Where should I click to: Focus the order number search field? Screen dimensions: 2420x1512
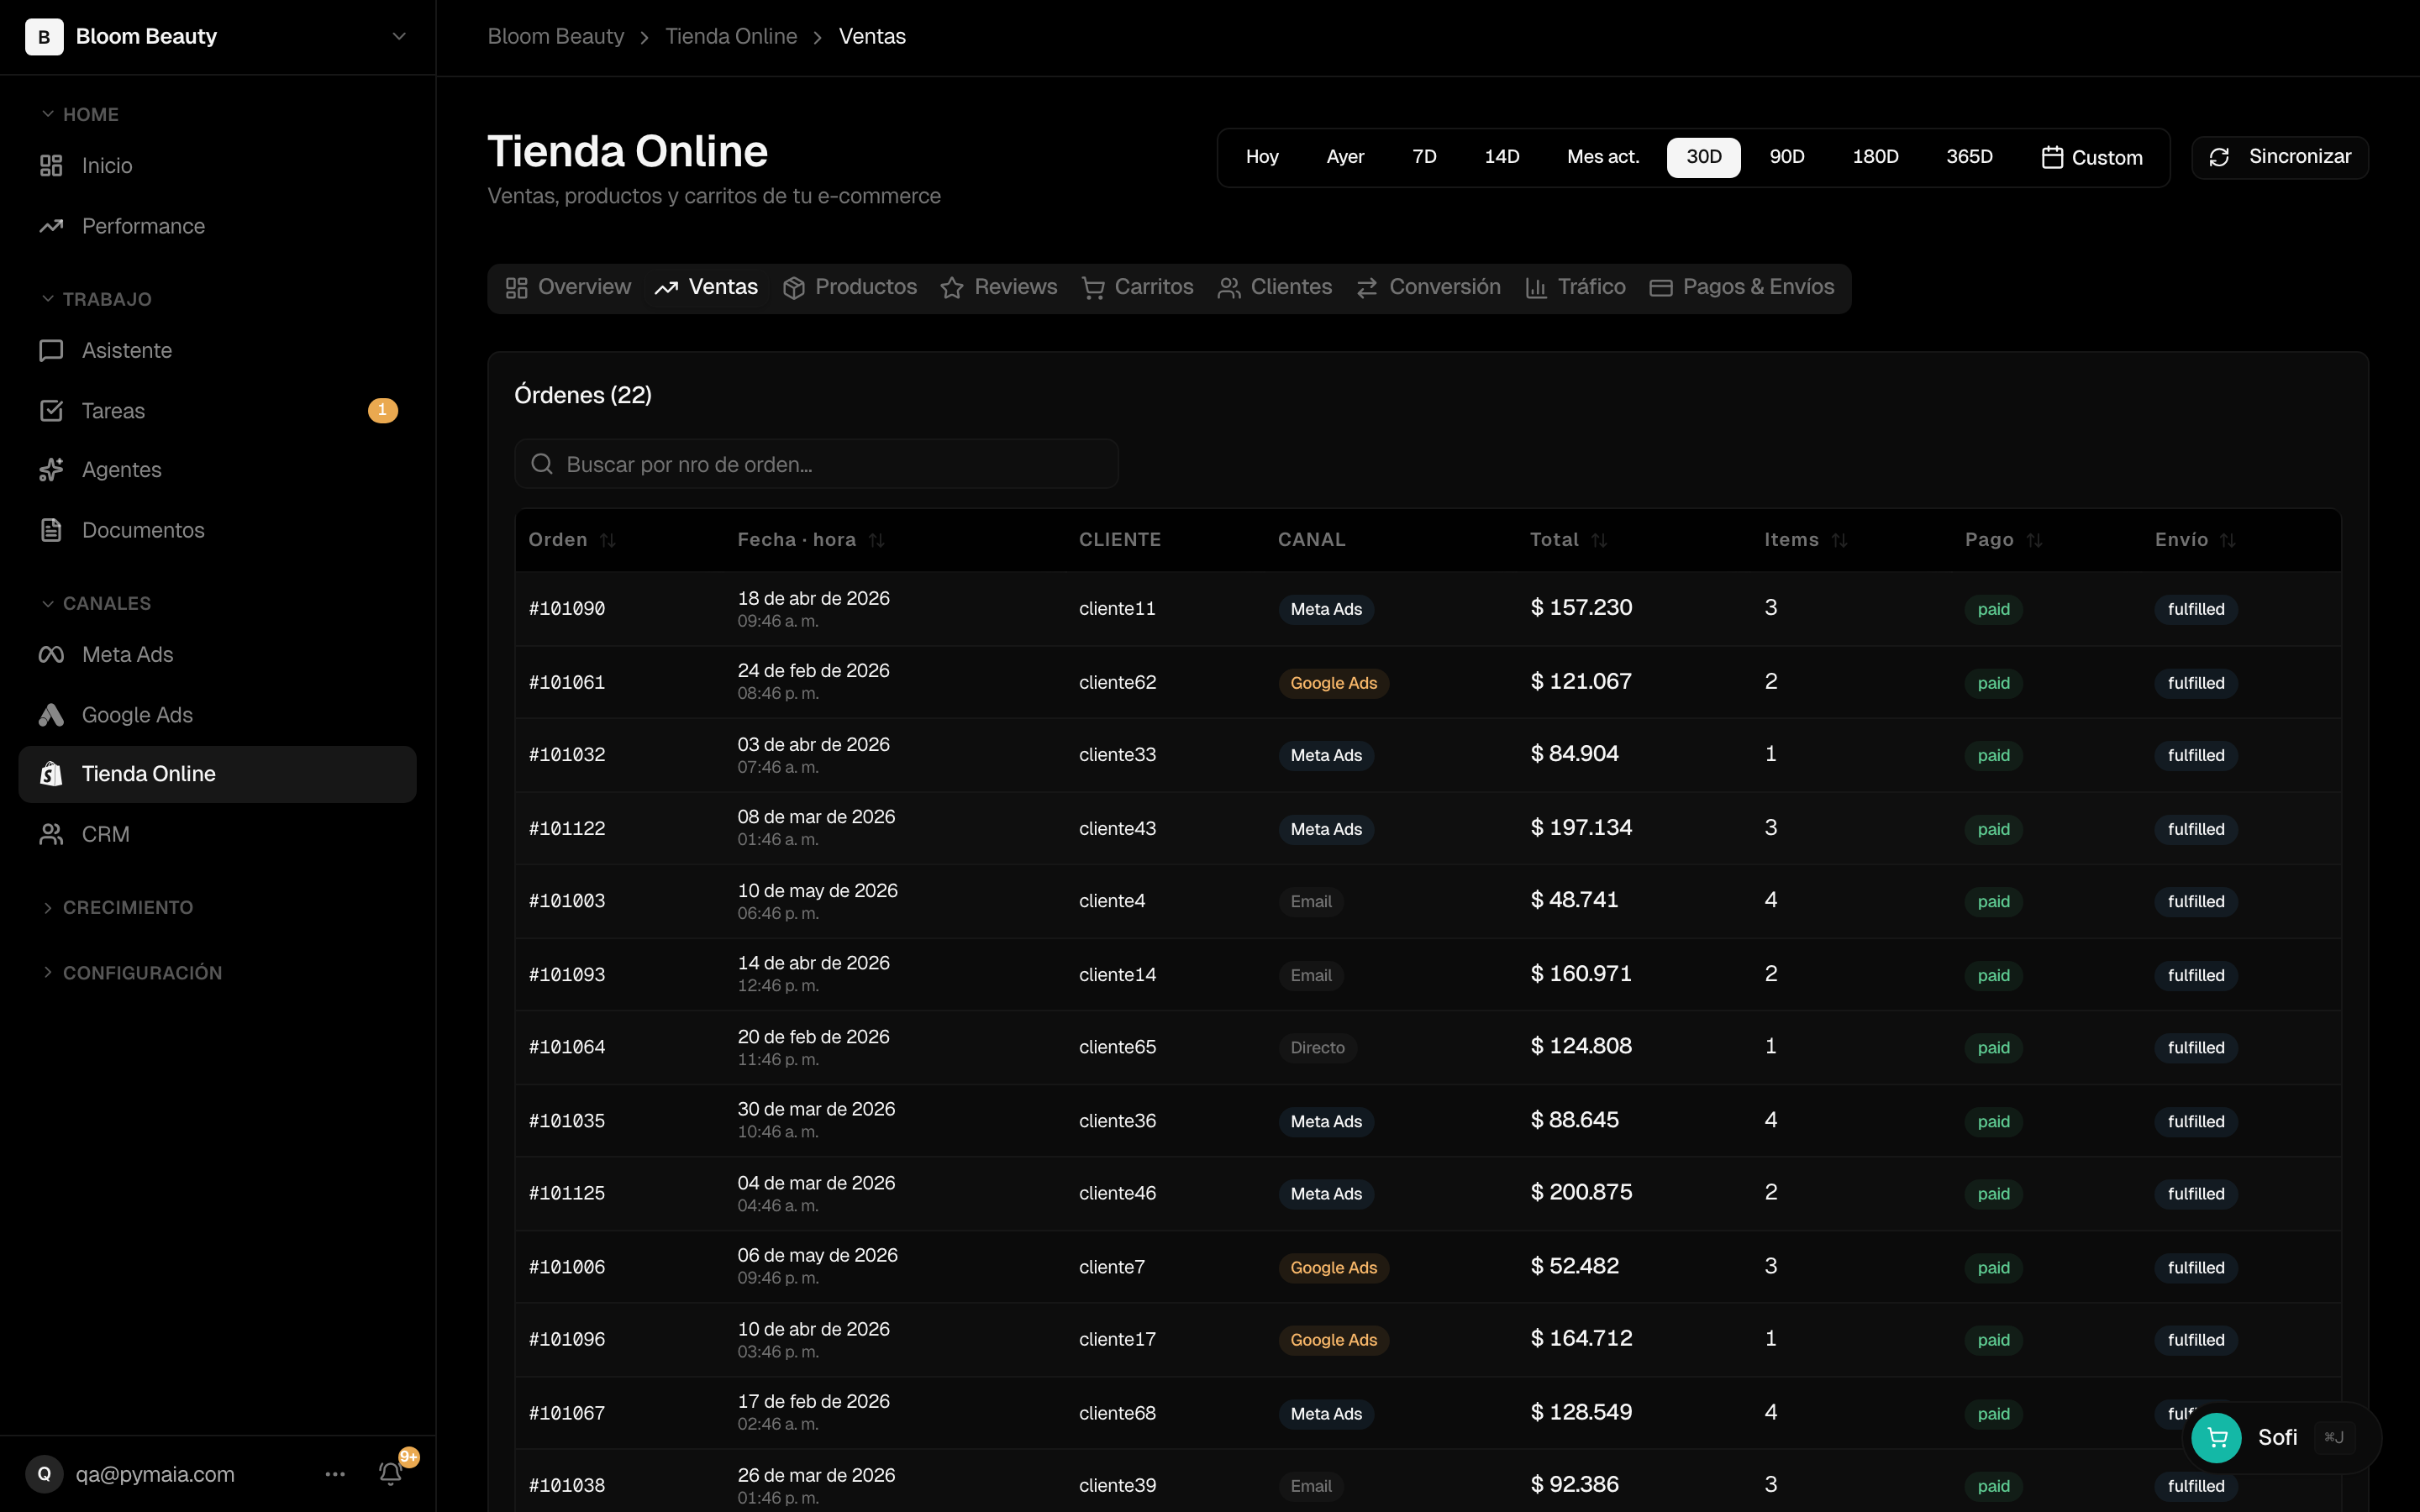pyautogui.click(x=816, y=464)
